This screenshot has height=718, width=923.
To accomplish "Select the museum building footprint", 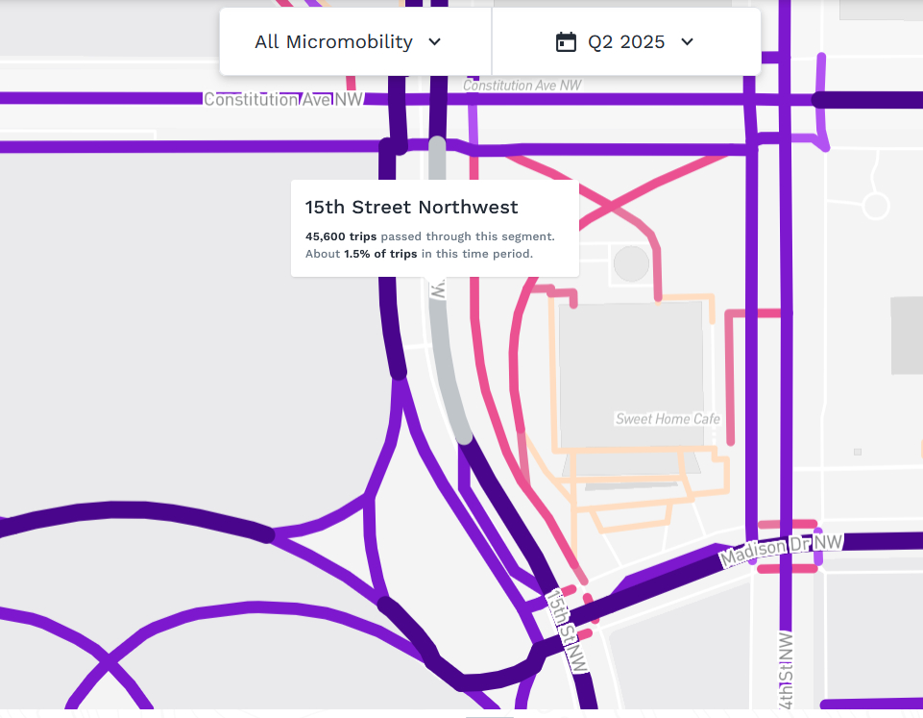I will coord(631,375).
